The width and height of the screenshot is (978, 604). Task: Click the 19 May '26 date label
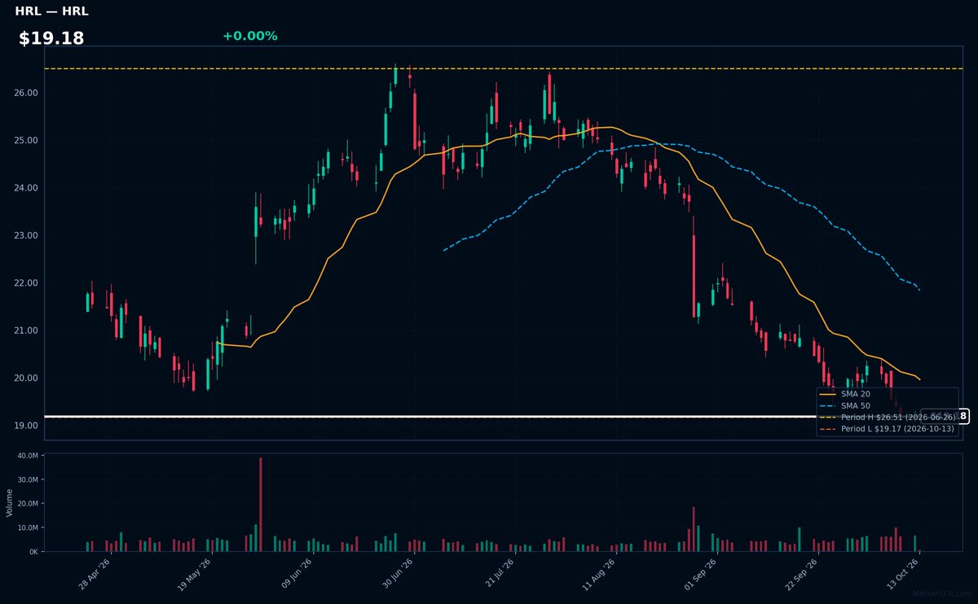pyautogui.click(x=195, y=575)
